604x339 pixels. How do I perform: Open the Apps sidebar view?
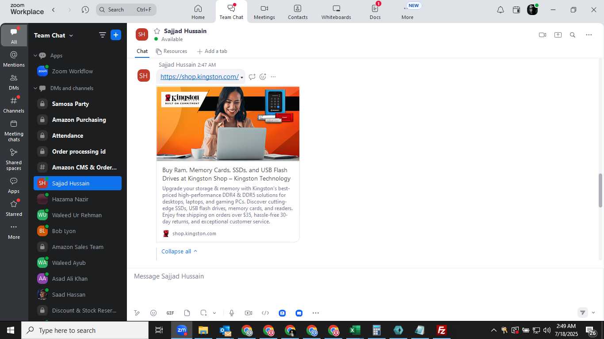tap(14, 185)
